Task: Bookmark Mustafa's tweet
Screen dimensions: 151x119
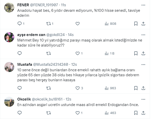Action: pos(136,88)
